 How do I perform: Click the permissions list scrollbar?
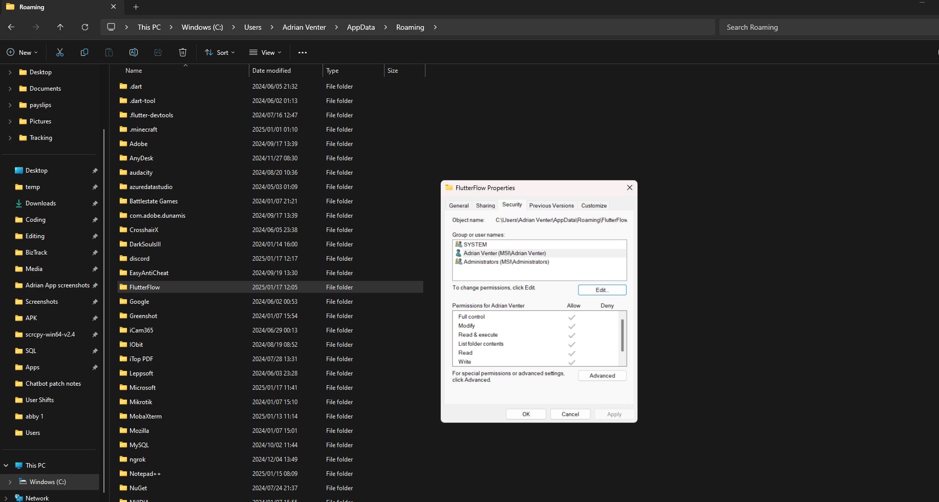[622, 336]
